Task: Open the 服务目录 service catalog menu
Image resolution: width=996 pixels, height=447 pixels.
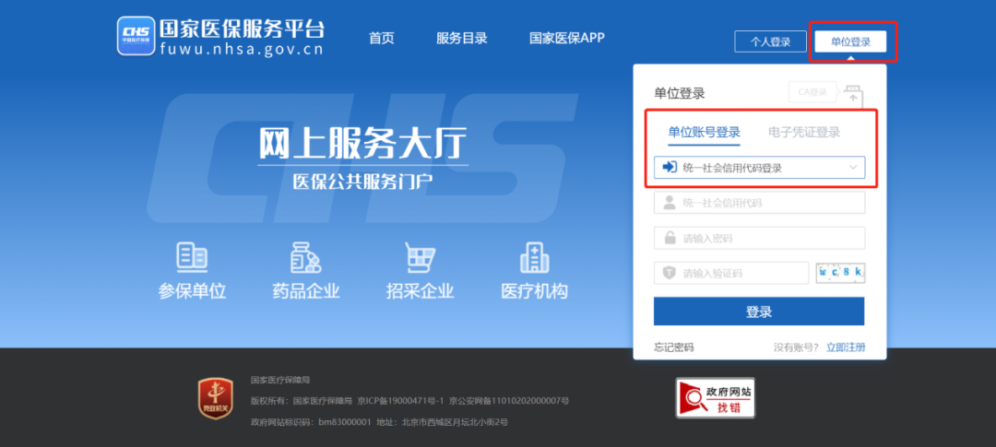Action: [462, 39]
